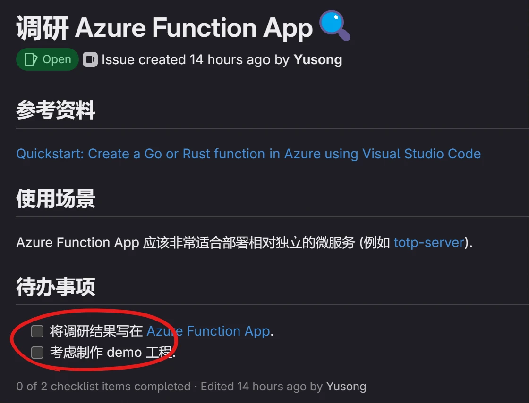Click the "Edited 14 hours ago" timestamp
Screen dimensions: 529x403
253,387
